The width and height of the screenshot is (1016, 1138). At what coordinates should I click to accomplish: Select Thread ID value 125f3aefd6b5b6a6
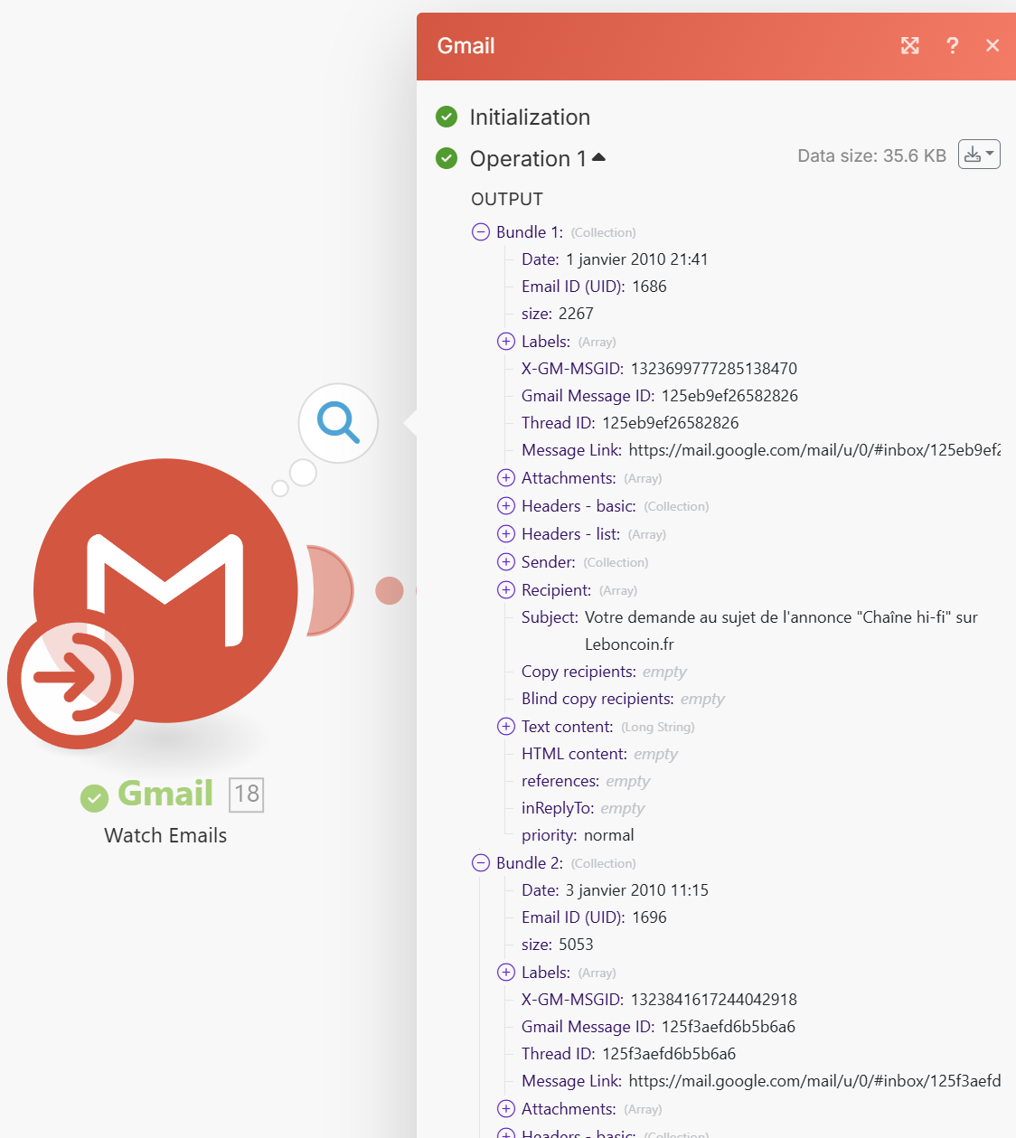tap(669, 1054)
